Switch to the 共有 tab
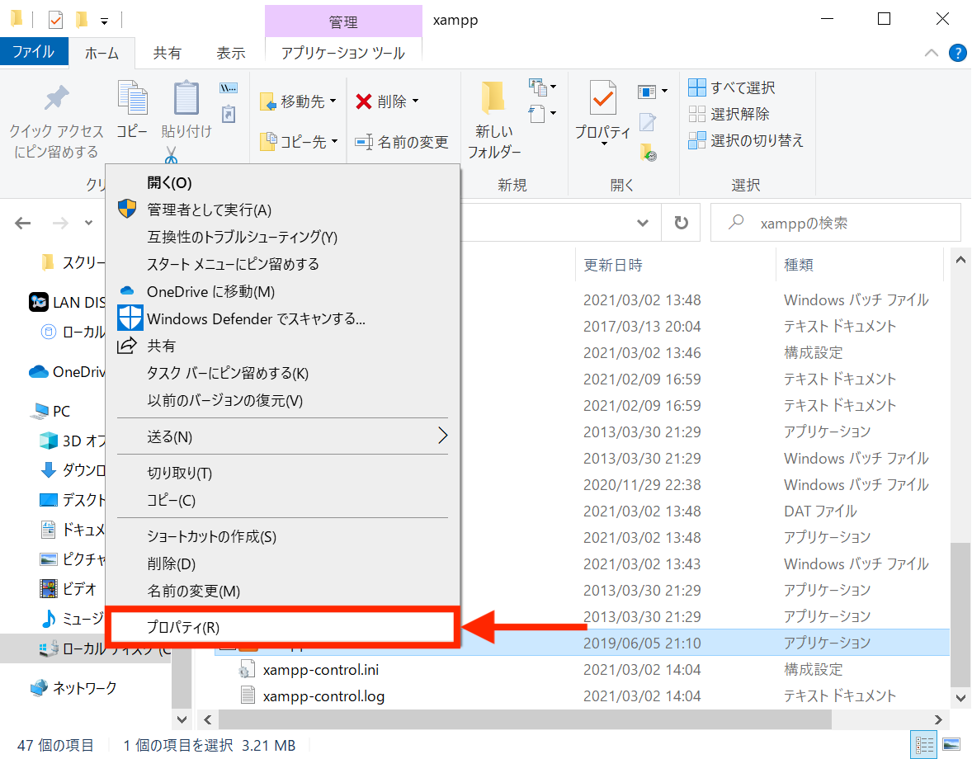 click(x=168, y=54)
